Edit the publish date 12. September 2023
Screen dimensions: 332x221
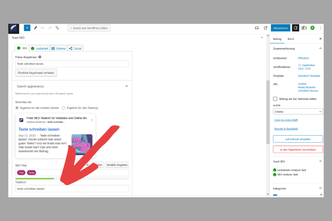coord(306,67)
